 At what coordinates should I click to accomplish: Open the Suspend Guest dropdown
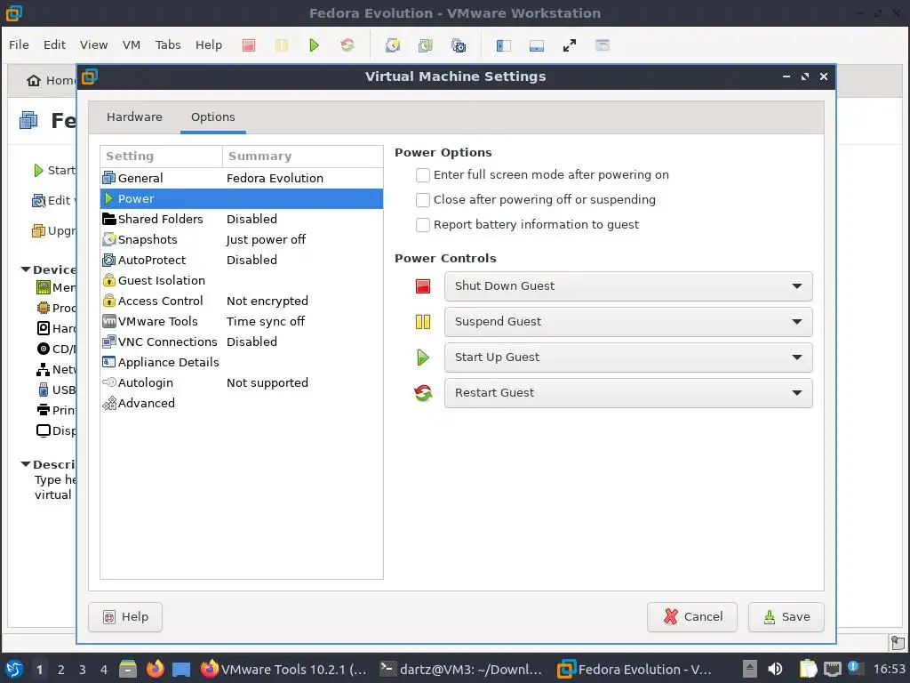[628, 322]
